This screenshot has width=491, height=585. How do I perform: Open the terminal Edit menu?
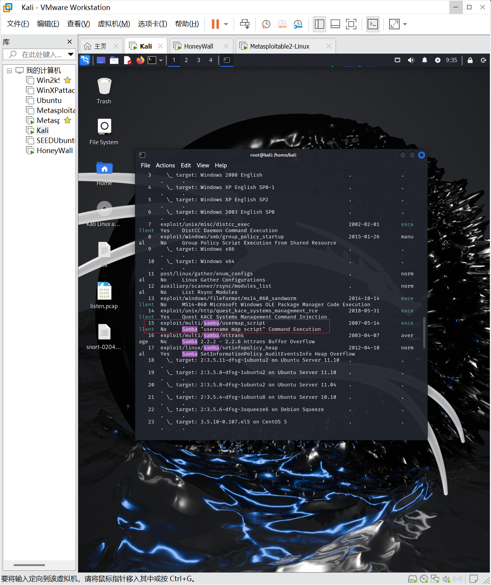click(186, 165)
